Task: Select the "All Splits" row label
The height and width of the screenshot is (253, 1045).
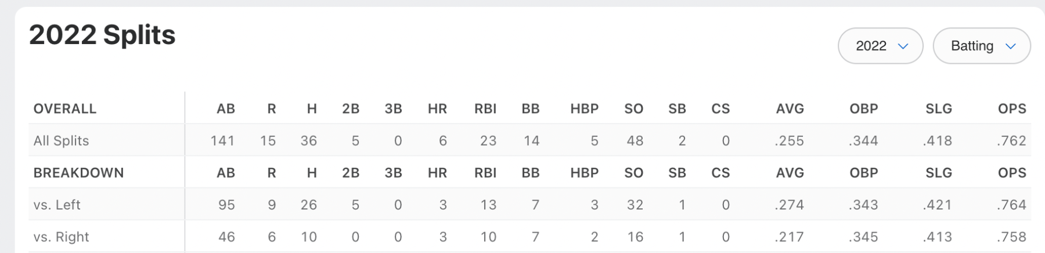Action: 61,140
